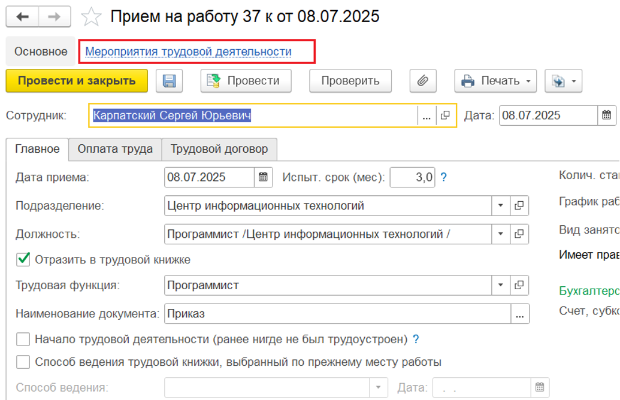Click the help question mark near Испыт. срок
620x400 pixels.
[444, 177]
